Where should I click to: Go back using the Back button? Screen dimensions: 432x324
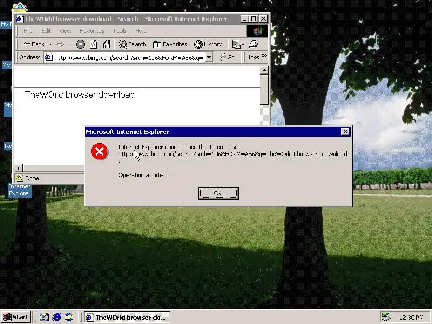coord(34,44)
